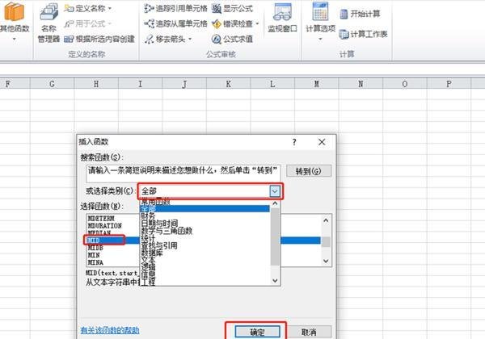Open the 用于公式 menu
The width and height of the screenshot is (485, 339).
tap(87, 23)
